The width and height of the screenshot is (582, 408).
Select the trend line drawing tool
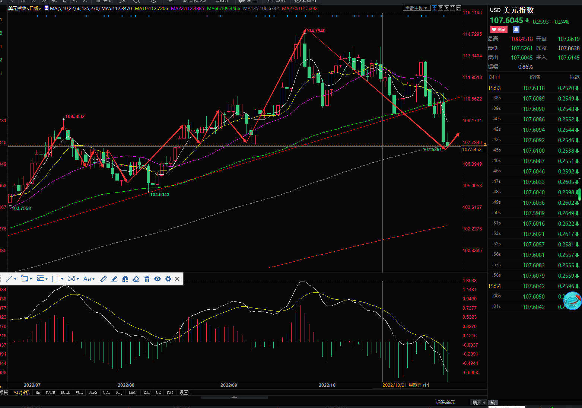[9, 279]
